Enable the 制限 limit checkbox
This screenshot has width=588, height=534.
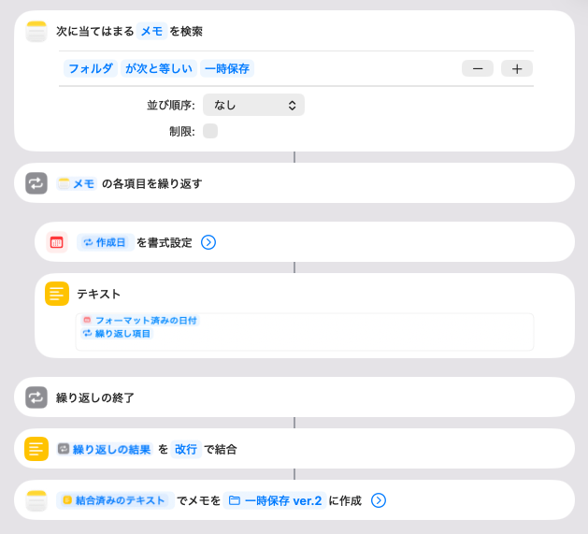210,131
